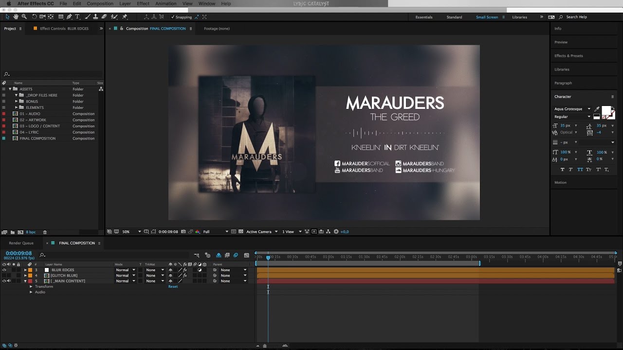Image resolution: width=623 pixels, height=350 pixels.
Task: Select the Rotation tool
Action: tap(34, 17)
